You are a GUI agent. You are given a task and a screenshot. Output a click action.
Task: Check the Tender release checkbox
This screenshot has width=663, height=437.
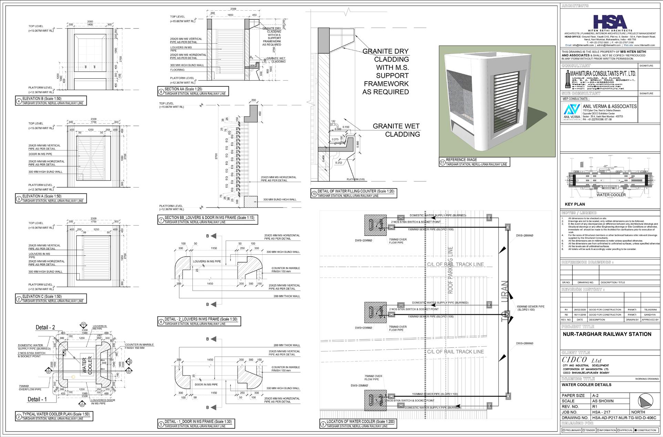pos(583,430)
